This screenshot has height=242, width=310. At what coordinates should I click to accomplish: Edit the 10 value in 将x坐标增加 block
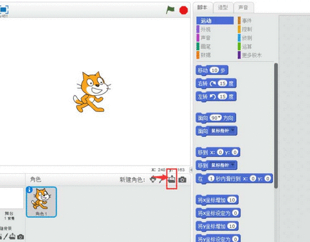click(232, 200)
